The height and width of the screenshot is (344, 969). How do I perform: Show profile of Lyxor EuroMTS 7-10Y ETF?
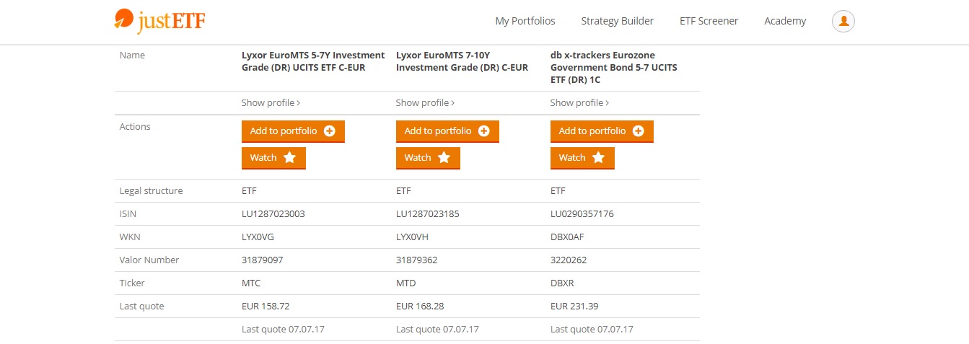click(x=425, y=103)
